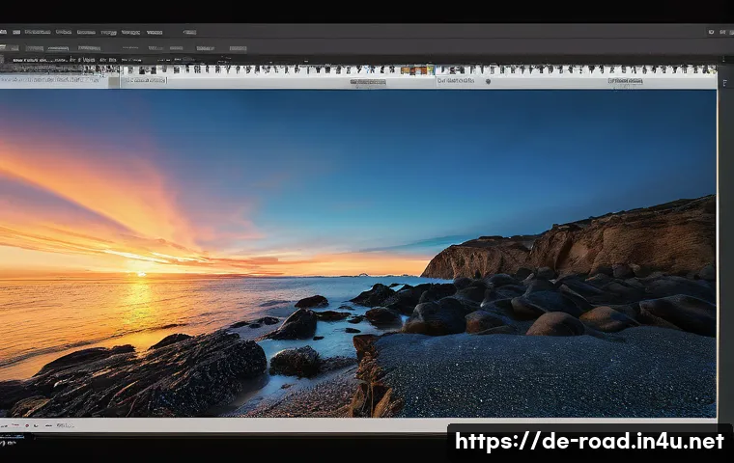Click the leftmost icon in the bottom status bar
This screenshot has height=463, width=734.
pyautogui.click(x=4, y=426)
